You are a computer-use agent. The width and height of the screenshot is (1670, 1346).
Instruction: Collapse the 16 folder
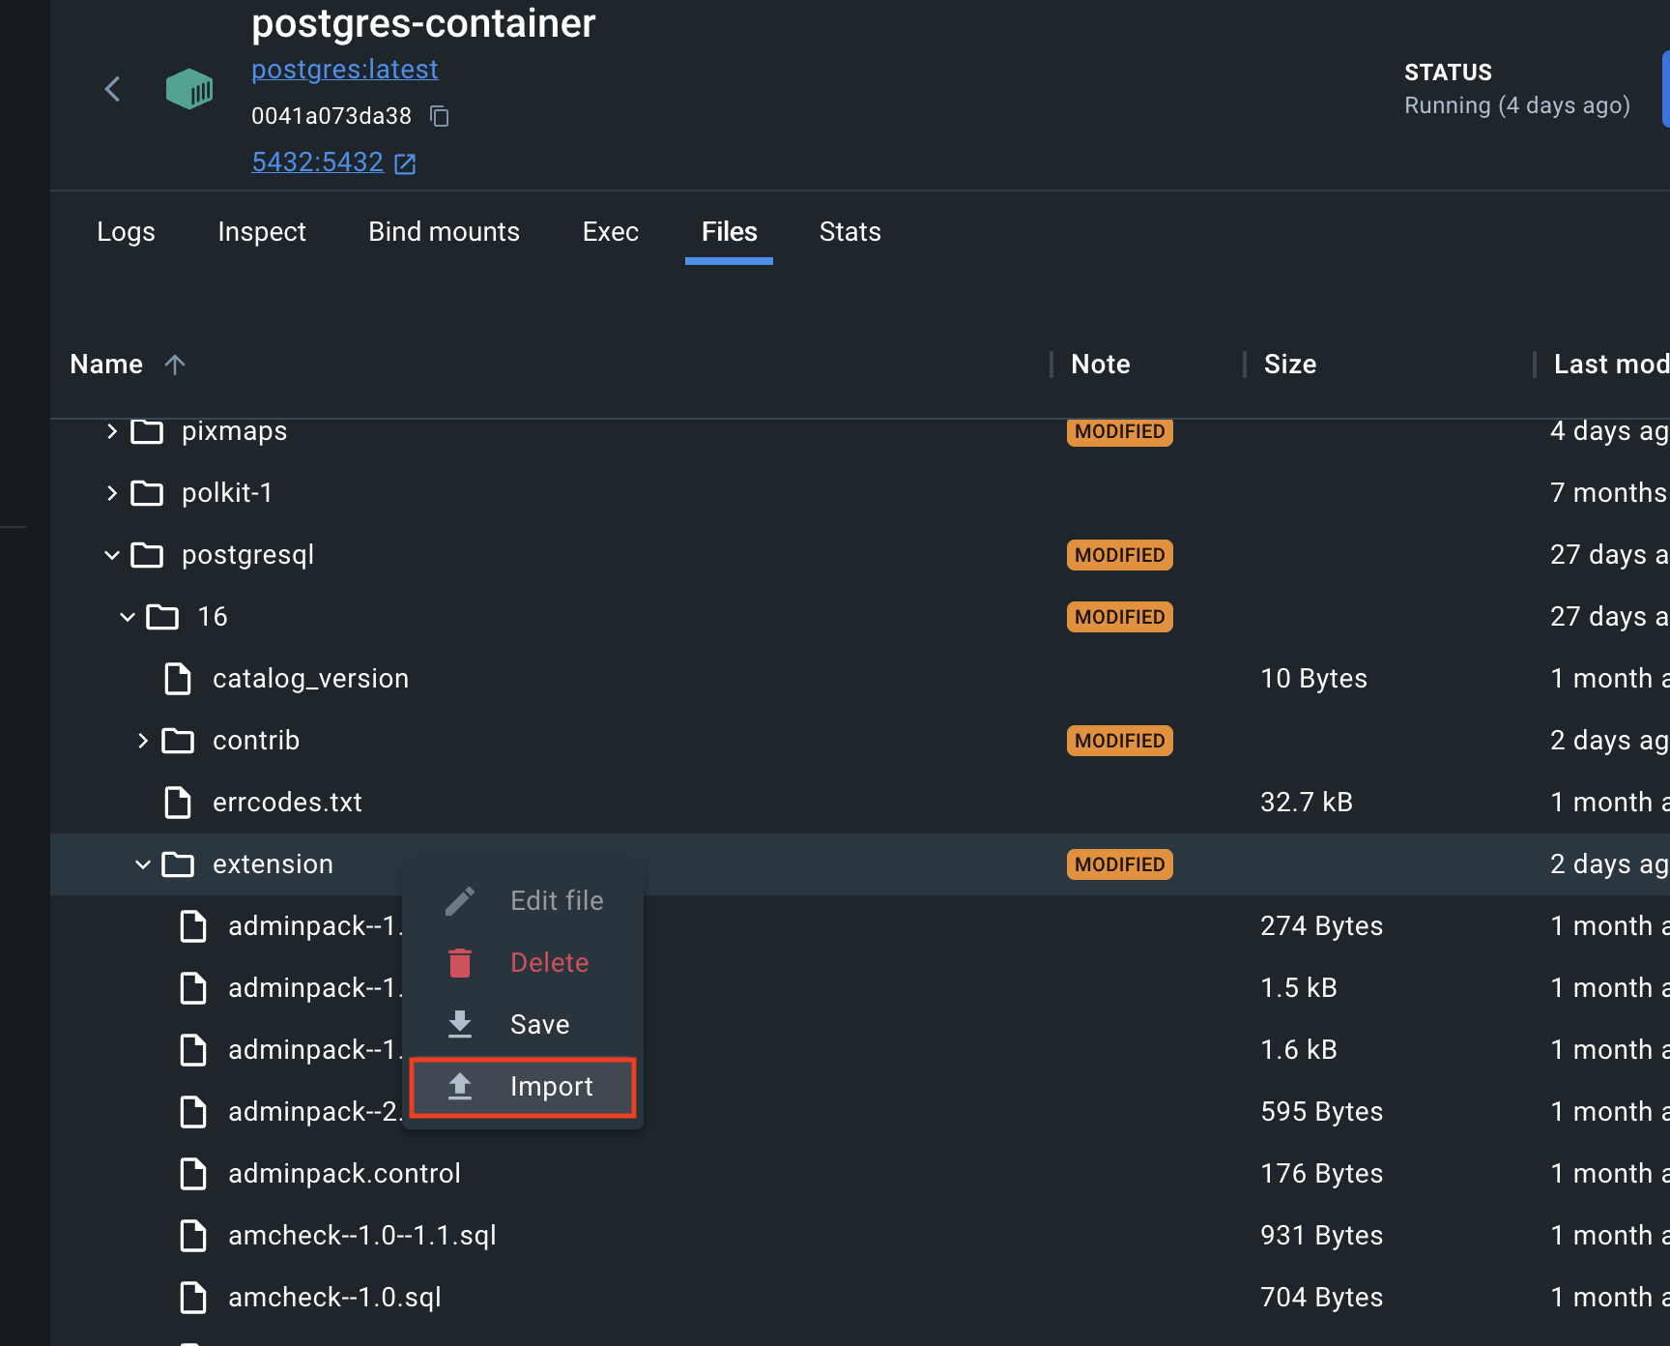[x=127, y=616]
